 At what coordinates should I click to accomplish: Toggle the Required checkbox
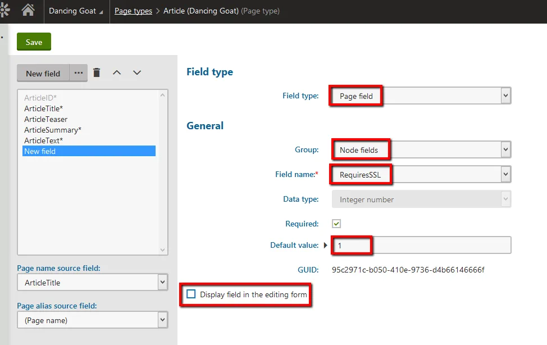[x=336, y=224]
